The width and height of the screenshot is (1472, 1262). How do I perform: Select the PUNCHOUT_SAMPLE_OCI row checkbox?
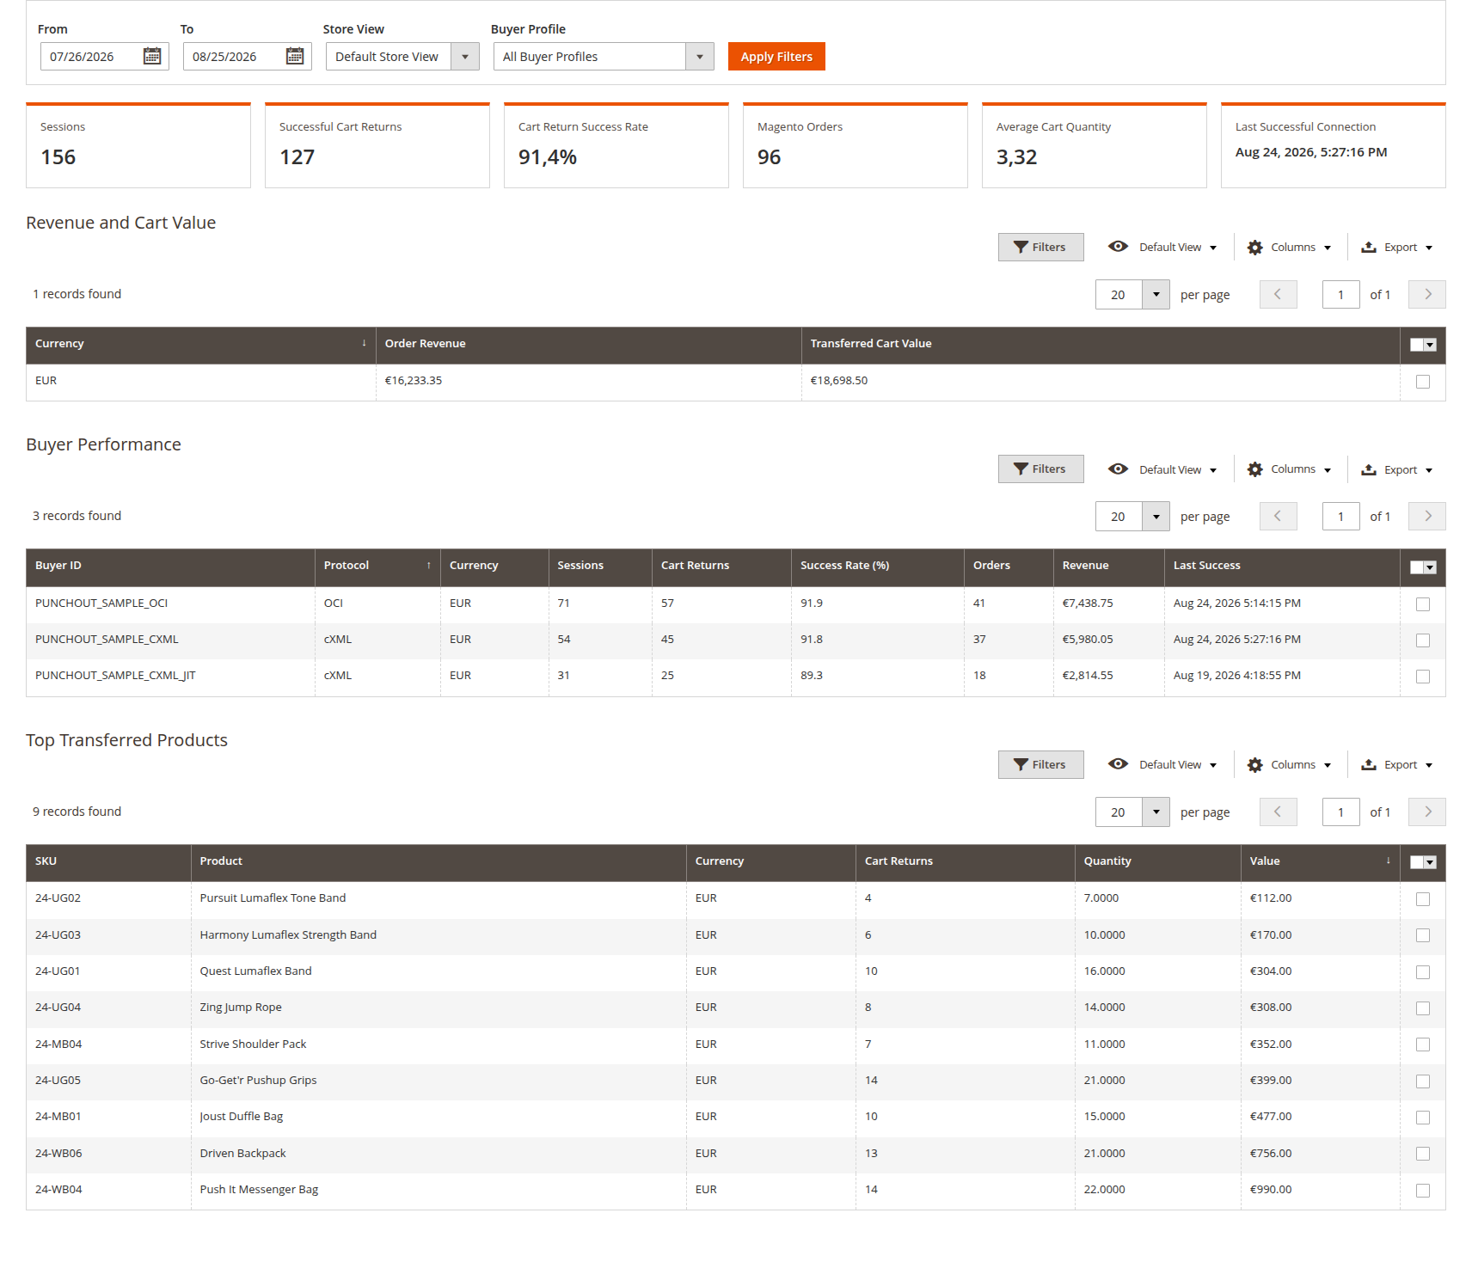pos(1423,604)
